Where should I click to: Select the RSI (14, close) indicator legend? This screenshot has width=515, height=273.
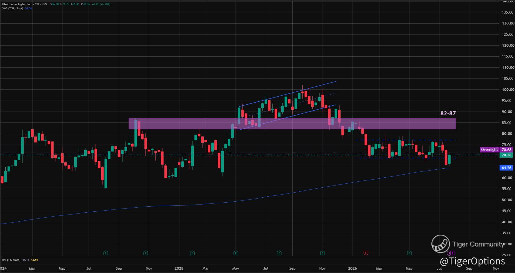pos(11,260)
